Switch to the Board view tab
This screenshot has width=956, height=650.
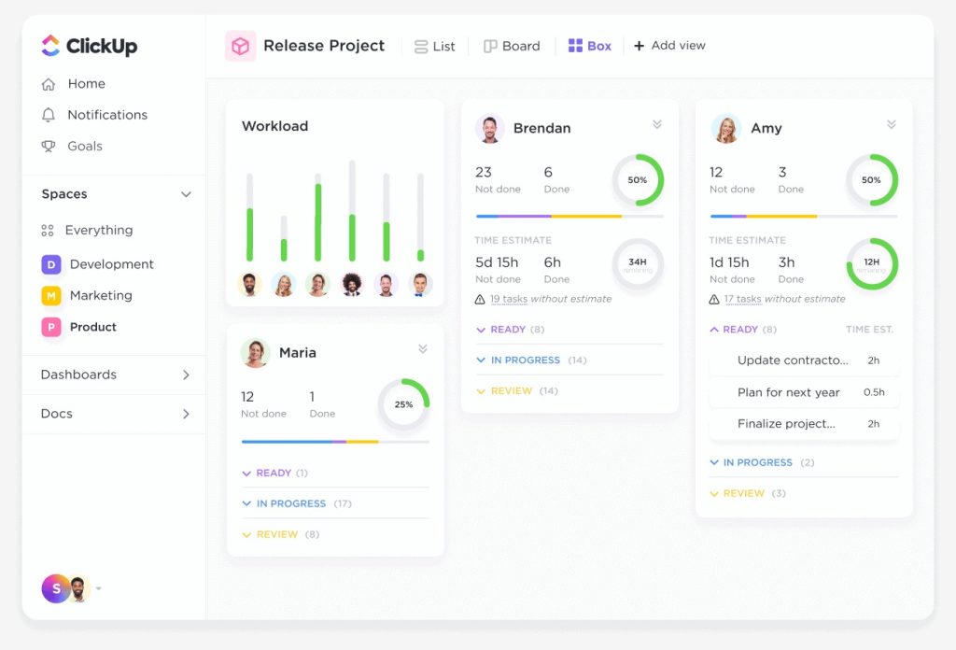click(512, 46)
